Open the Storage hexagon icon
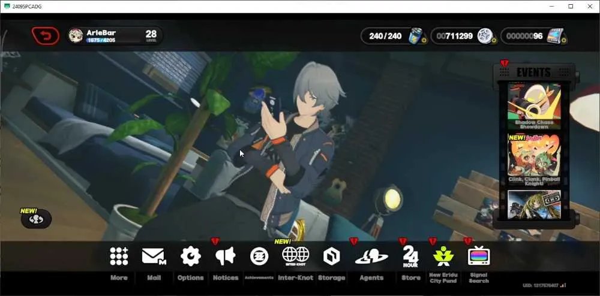600x296 pixels. pos(331,256)
